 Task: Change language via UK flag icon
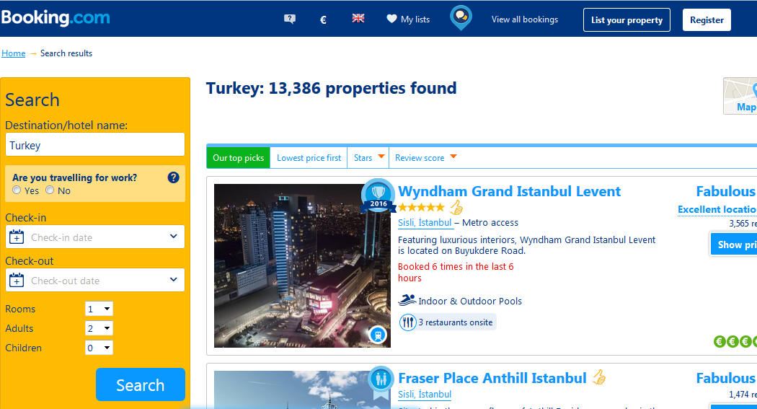coord(358,18)
